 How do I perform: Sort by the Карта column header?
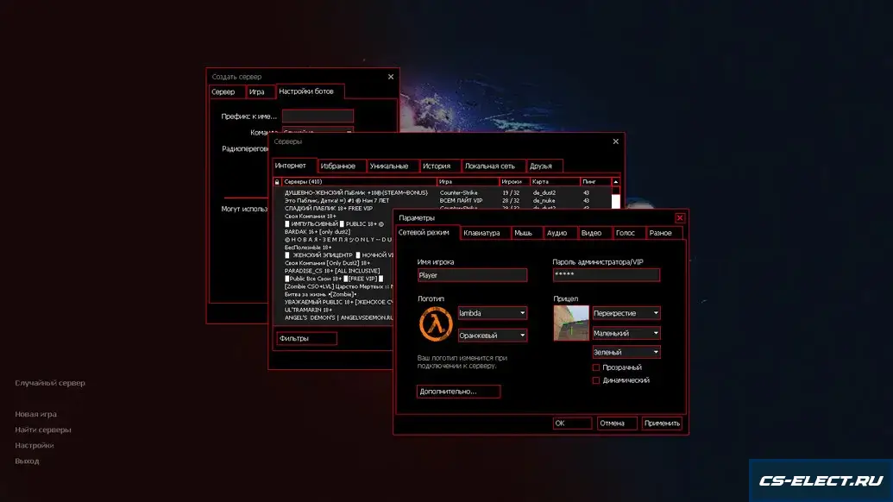[x=555, y=182]
